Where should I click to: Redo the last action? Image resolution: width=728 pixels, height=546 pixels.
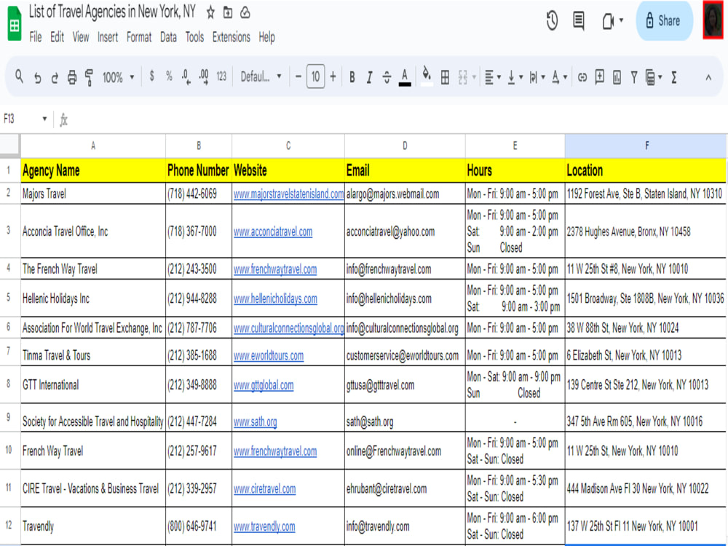(x=55, y=78)
